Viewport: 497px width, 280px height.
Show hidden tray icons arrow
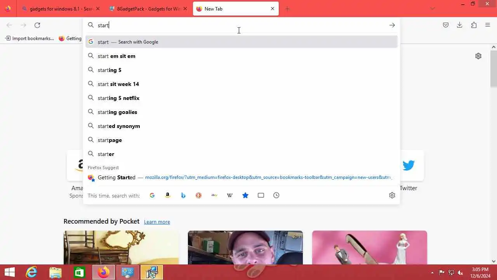(433, 273)
